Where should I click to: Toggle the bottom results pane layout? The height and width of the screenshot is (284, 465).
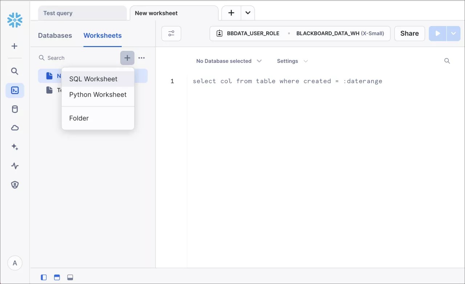coord(70,277)
